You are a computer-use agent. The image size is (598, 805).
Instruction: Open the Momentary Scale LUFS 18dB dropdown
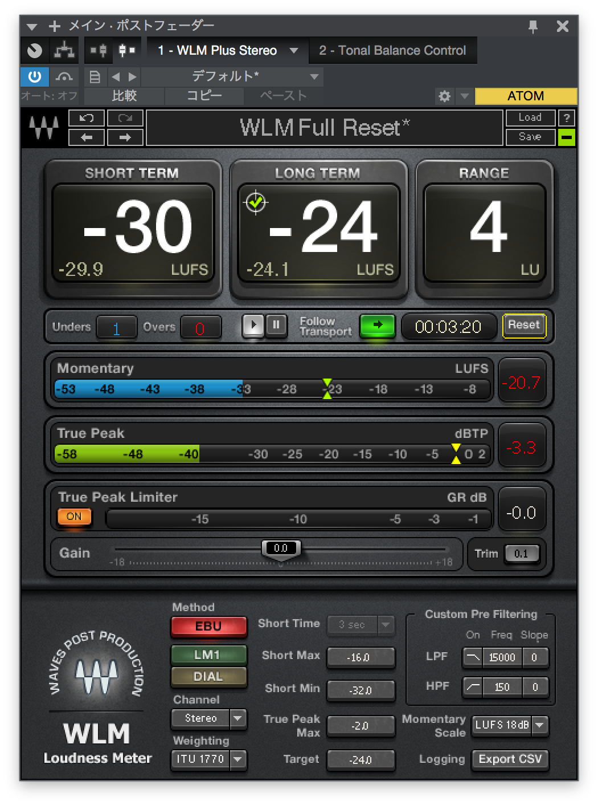click(x=510, y=725)
